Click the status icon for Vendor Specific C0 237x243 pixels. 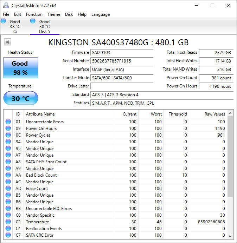8,215
